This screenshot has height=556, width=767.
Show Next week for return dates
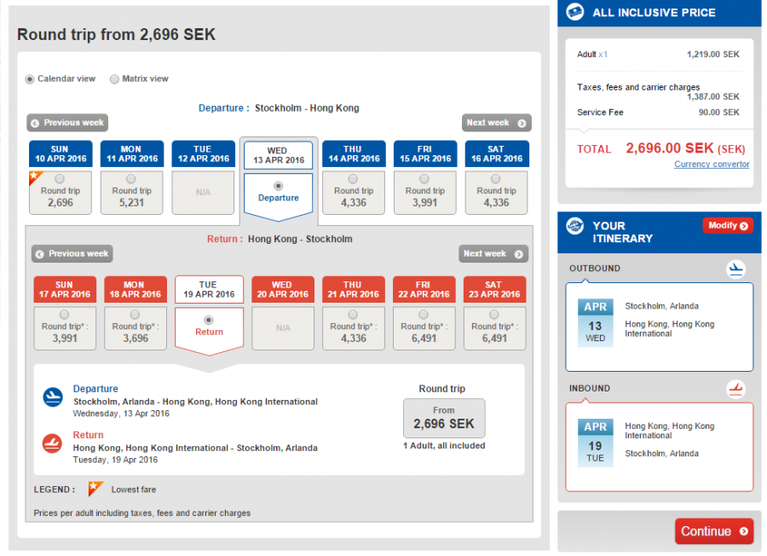[493, 254]
